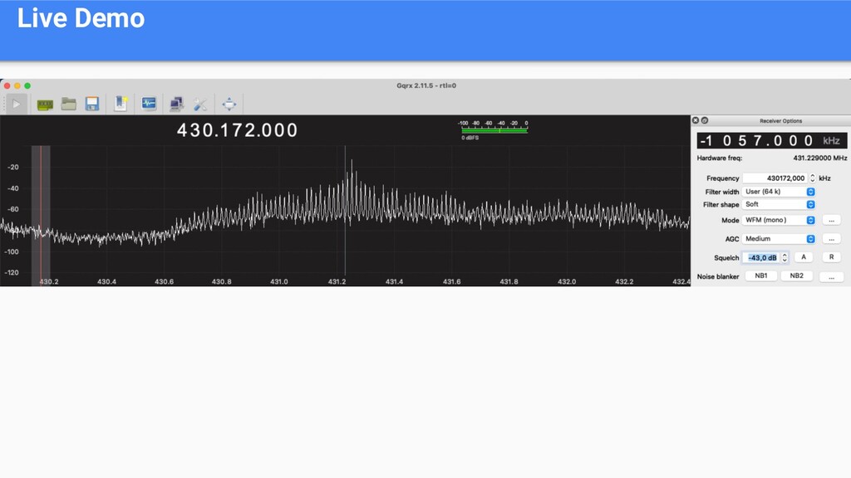This screenshot has width=851, height=478.
Task: Click the A auto-squelch button
Action: 804,257
